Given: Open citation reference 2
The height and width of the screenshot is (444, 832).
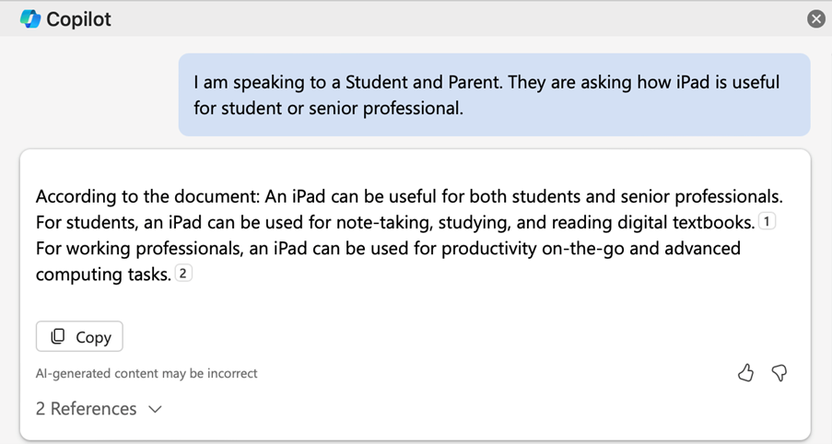Looking at the screenshot, I should pos(183,273).
